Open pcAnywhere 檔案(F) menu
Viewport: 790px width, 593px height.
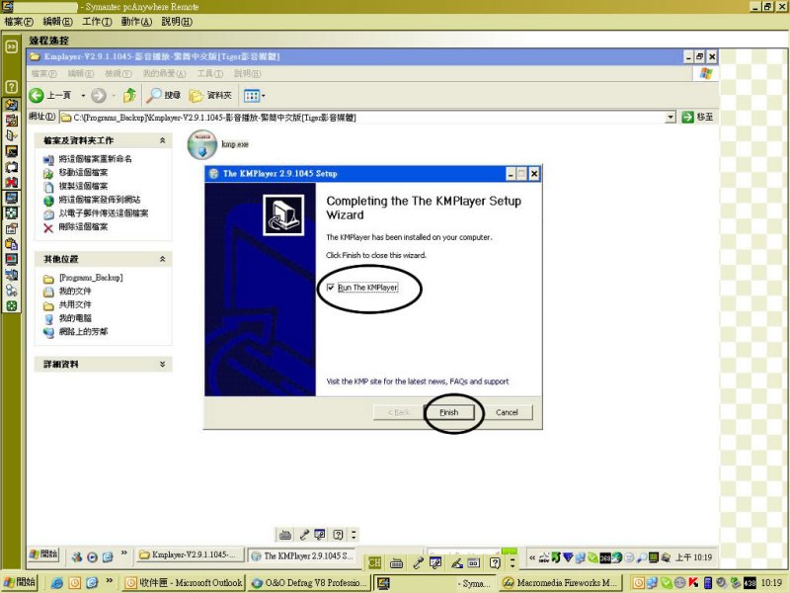click(x=19, y=22)
